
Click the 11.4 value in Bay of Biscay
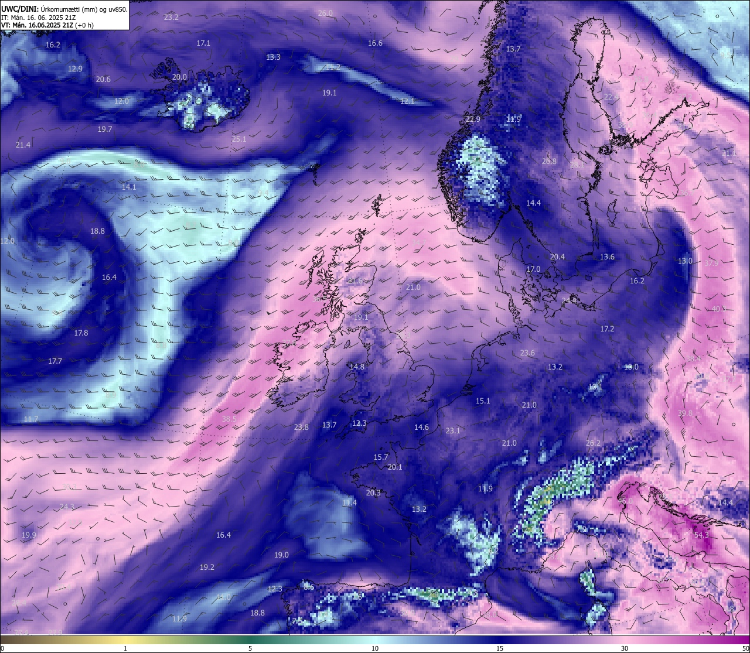pos(349,502)
